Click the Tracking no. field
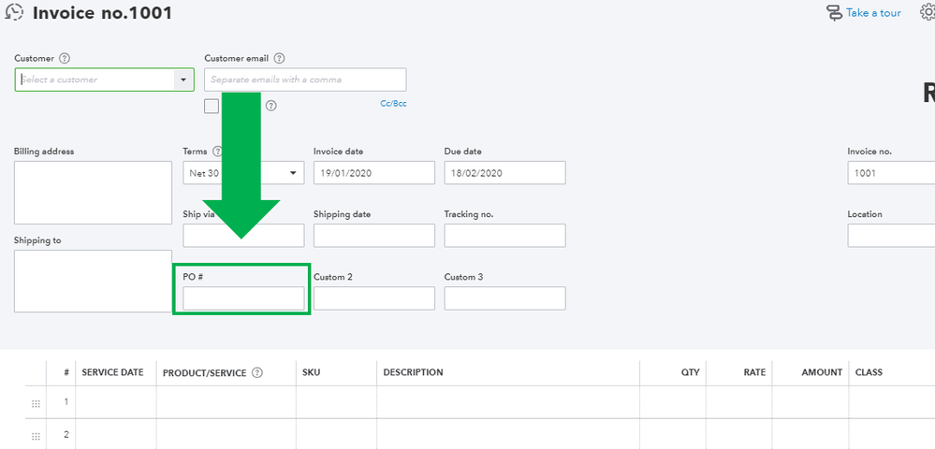 [504, 236]
